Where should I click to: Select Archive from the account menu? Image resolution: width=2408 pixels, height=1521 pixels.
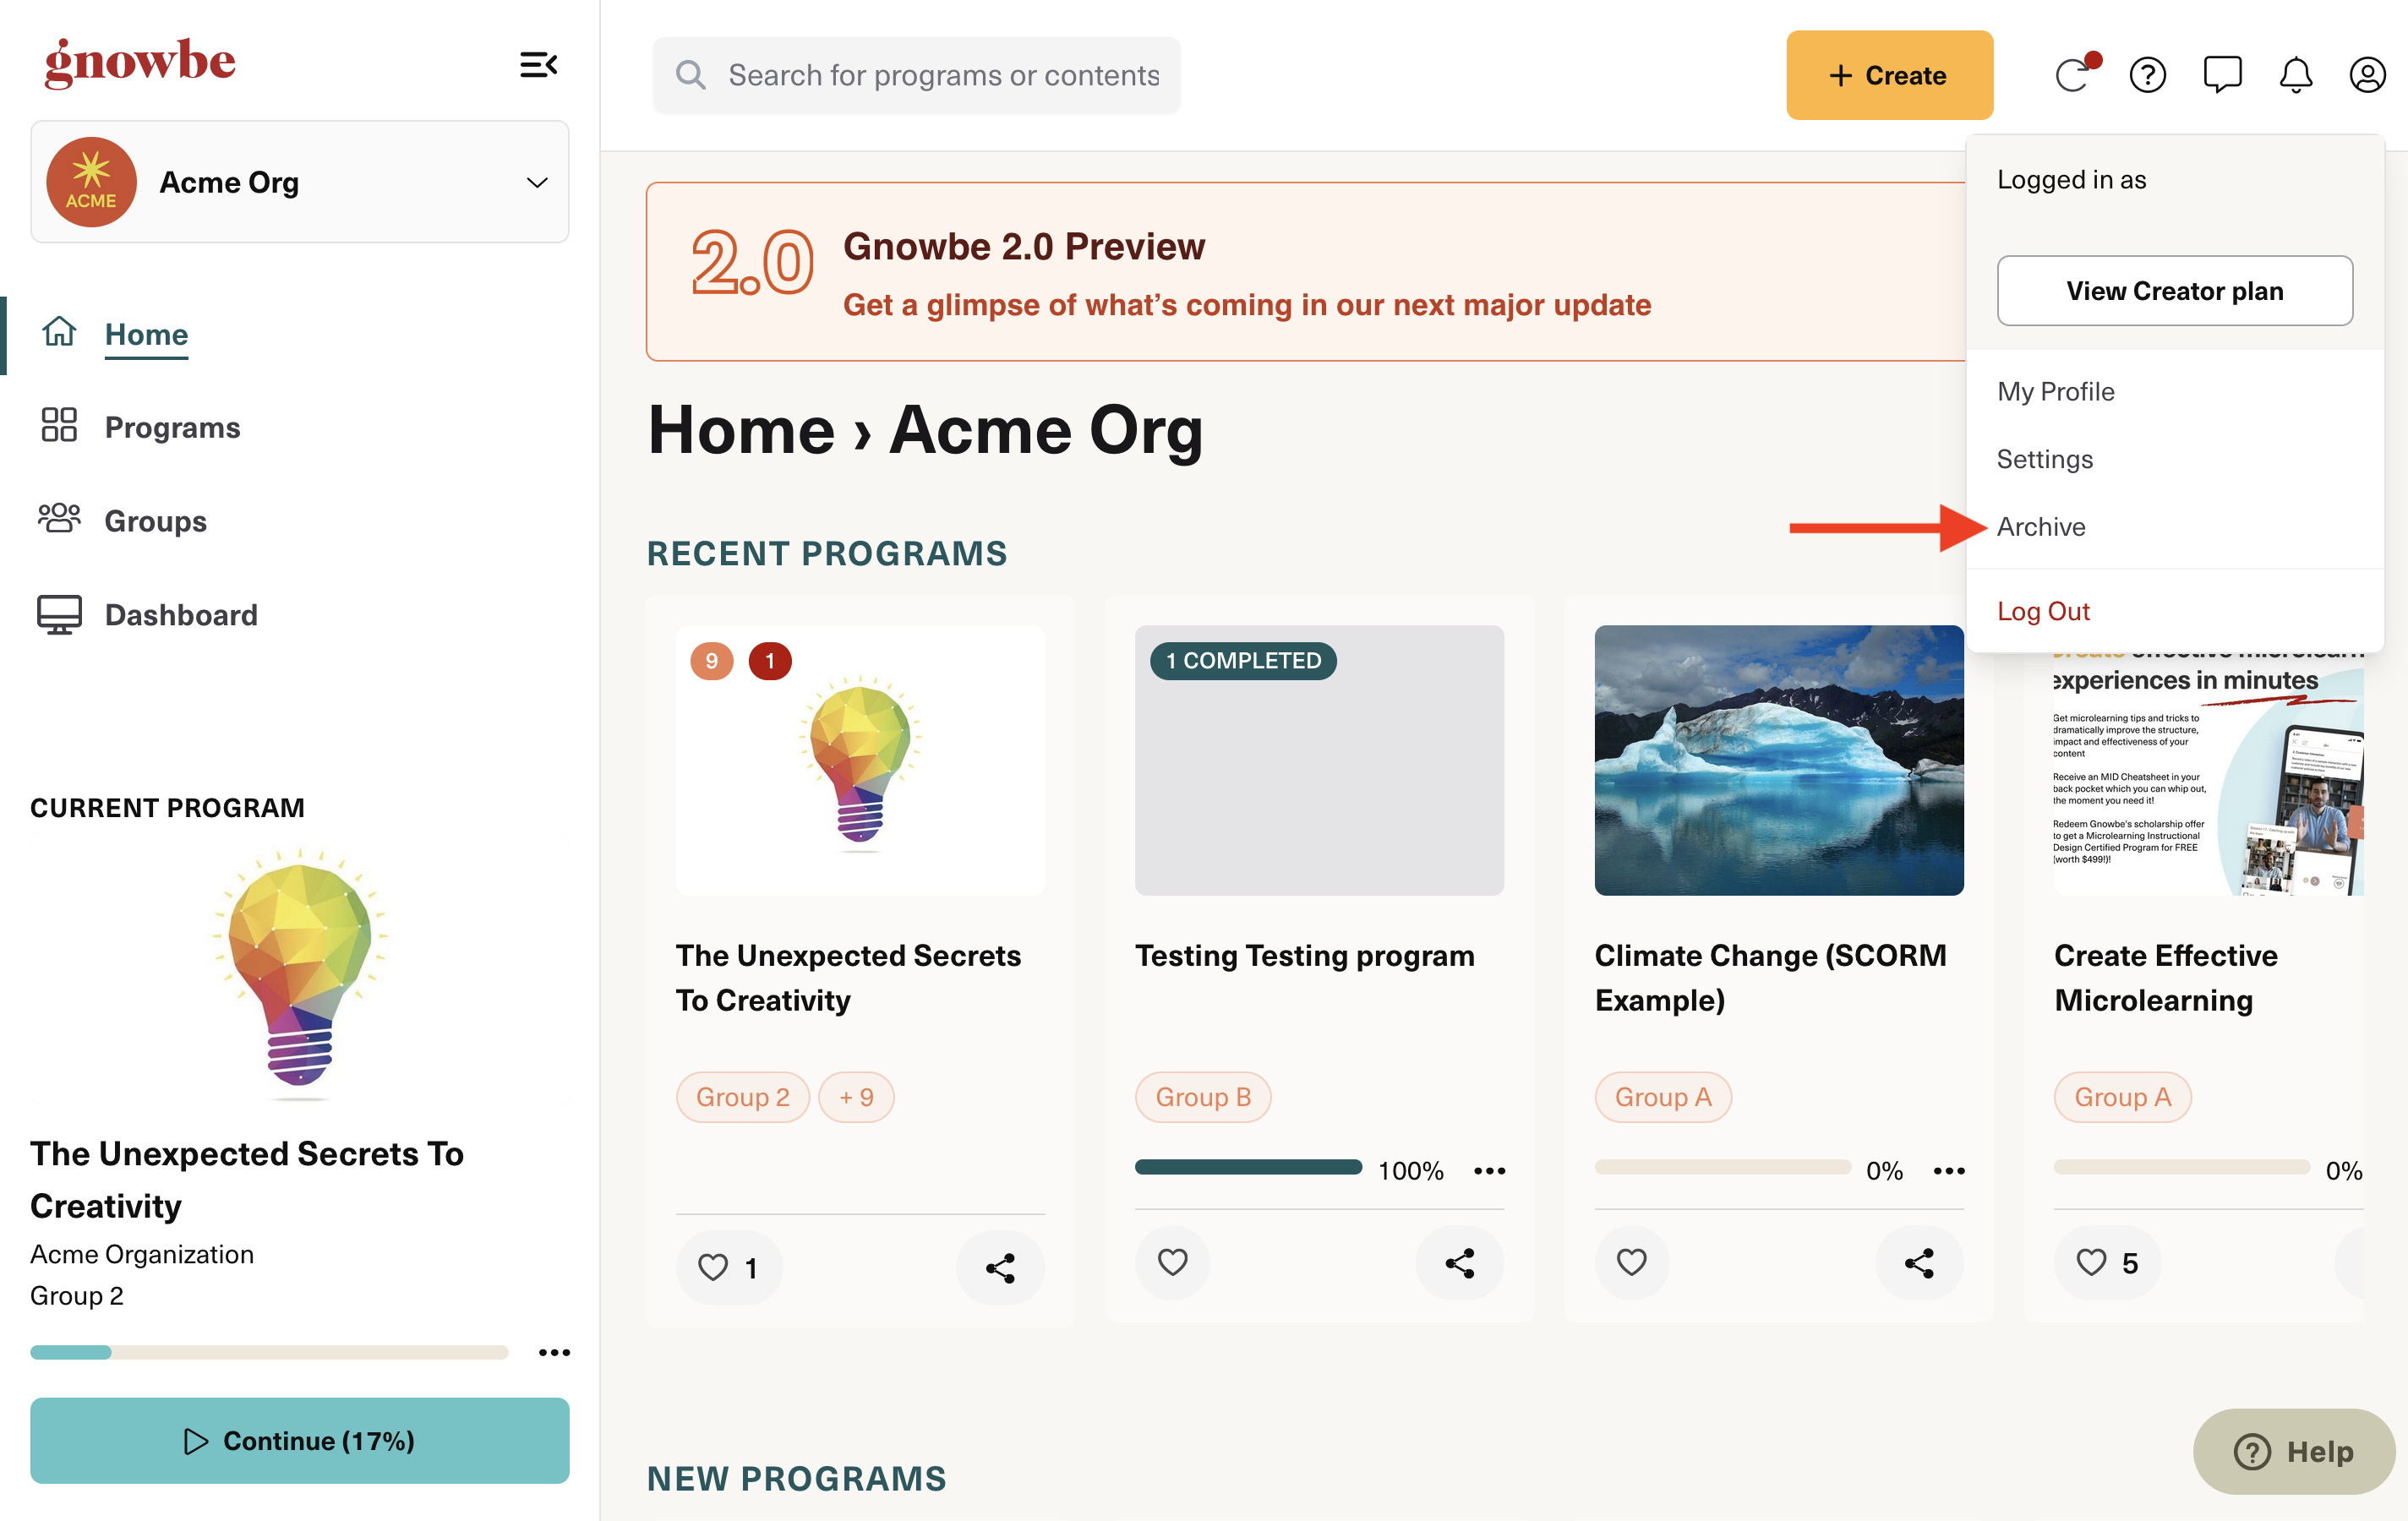click(2041, 527)
